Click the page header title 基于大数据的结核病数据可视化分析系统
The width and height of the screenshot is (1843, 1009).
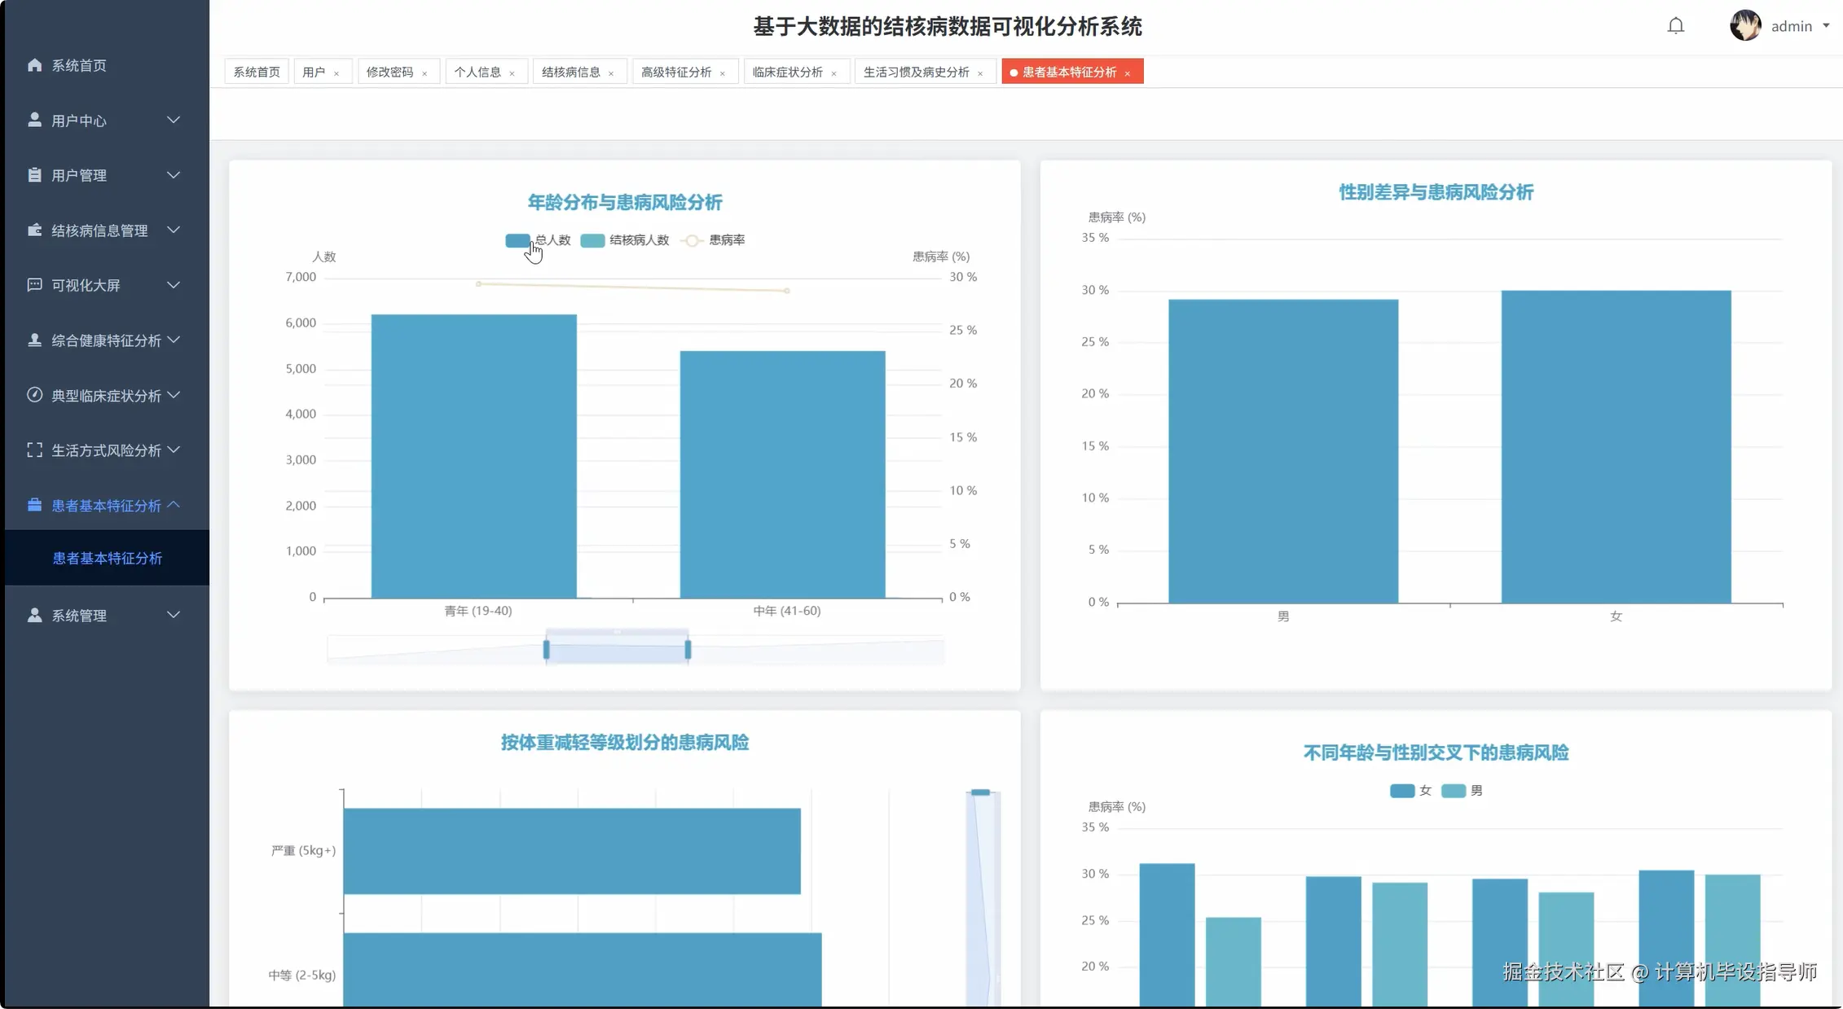point(947,27)
